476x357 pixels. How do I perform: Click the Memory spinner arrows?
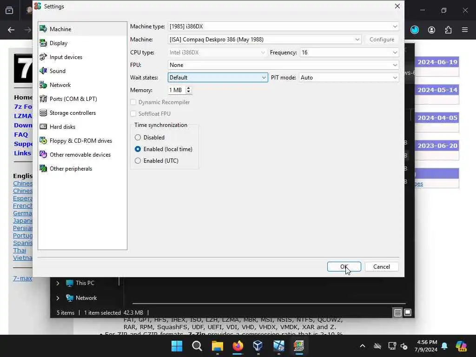189,90
